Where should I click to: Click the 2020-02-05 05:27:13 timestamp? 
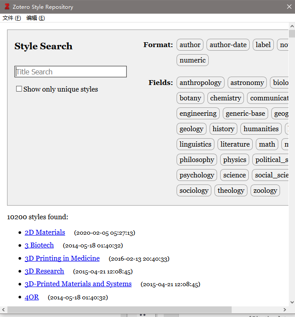pos(104,233)
